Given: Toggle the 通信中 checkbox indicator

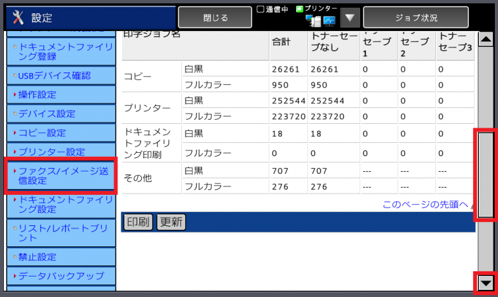Looking at the screenshot, I should coord(260,9).
